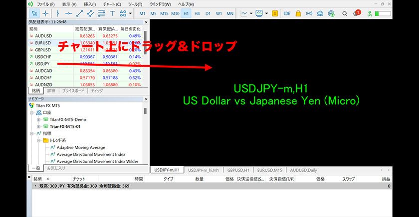Select the horizontal line drawing tool
Viewport: 419px width, 217px height.
coord(68,13)
